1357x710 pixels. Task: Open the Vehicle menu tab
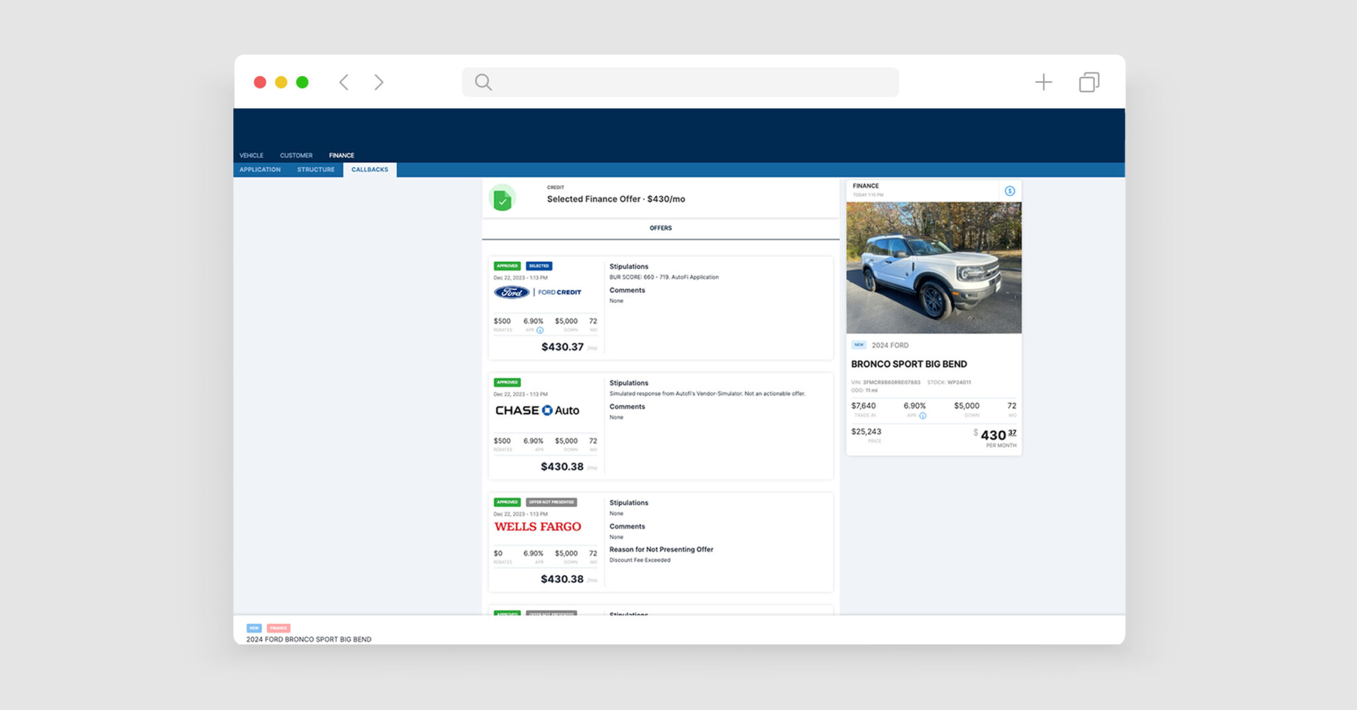point(251,155)
